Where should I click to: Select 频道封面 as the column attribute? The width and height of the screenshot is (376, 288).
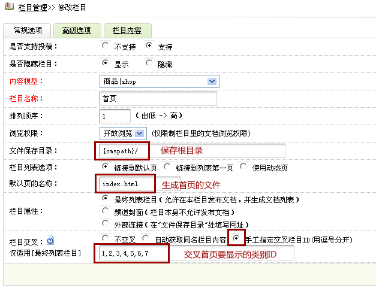coord(106,212)
